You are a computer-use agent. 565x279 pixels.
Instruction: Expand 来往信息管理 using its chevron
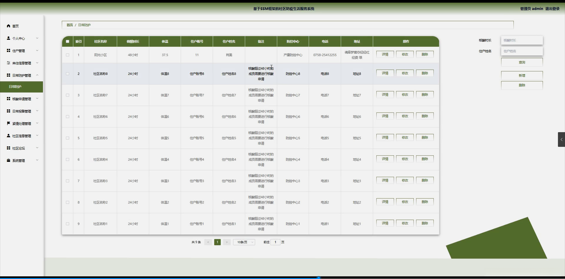click(37, 63)
